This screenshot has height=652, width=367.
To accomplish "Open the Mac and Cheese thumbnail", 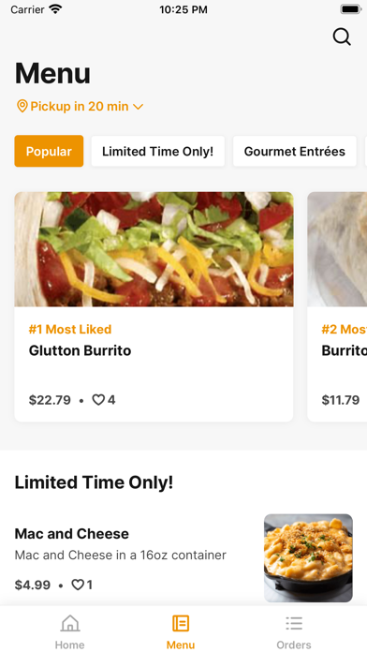I will (308, 558).
